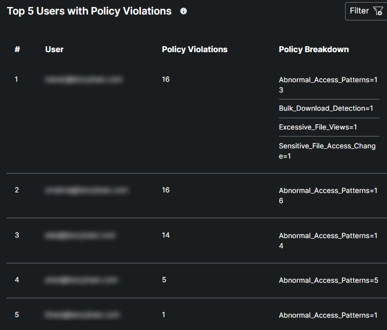387x330 pixels.
Task: Select the blurred email of user ranked 4
Action: 82,280
